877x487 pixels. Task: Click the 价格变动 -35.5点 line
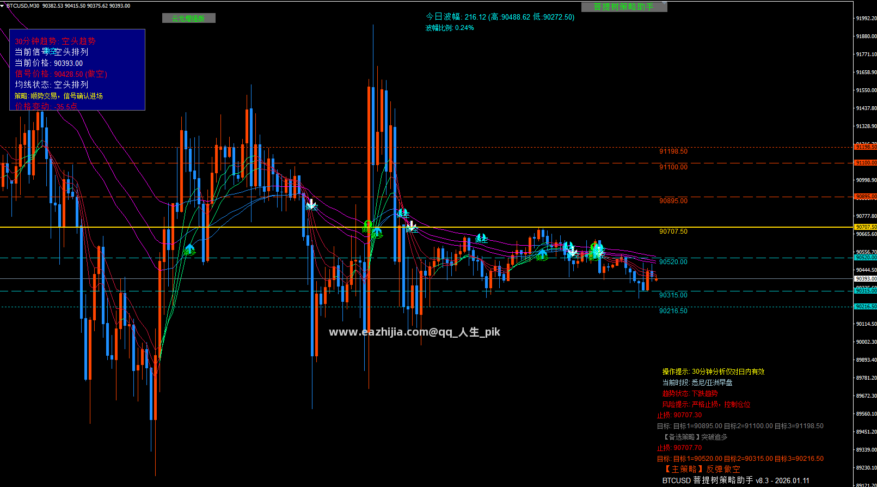[x=46, y=106]
